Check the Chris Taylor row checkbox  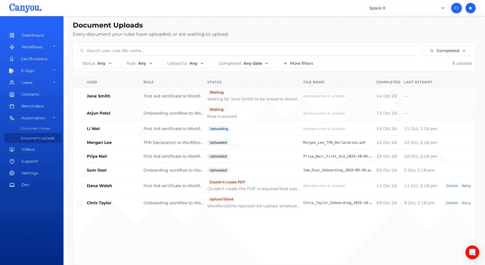tap(80, 203)
